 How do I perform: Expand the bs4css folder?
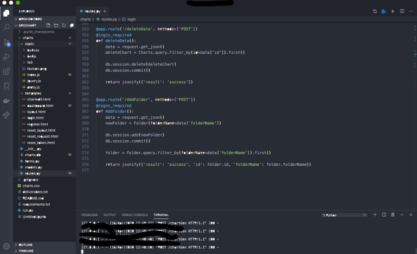tap(45, 50)
